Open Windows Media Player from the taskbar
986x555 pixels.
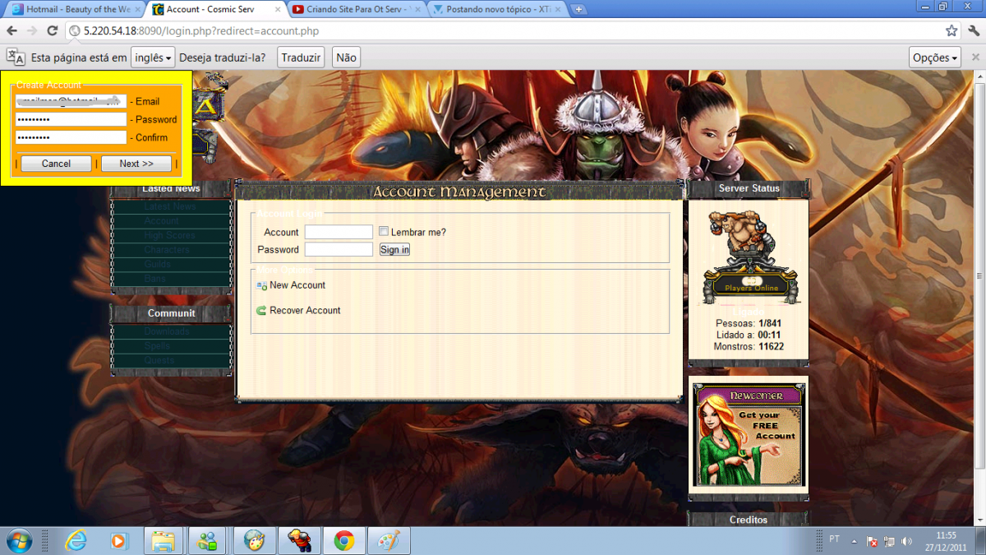119,540
